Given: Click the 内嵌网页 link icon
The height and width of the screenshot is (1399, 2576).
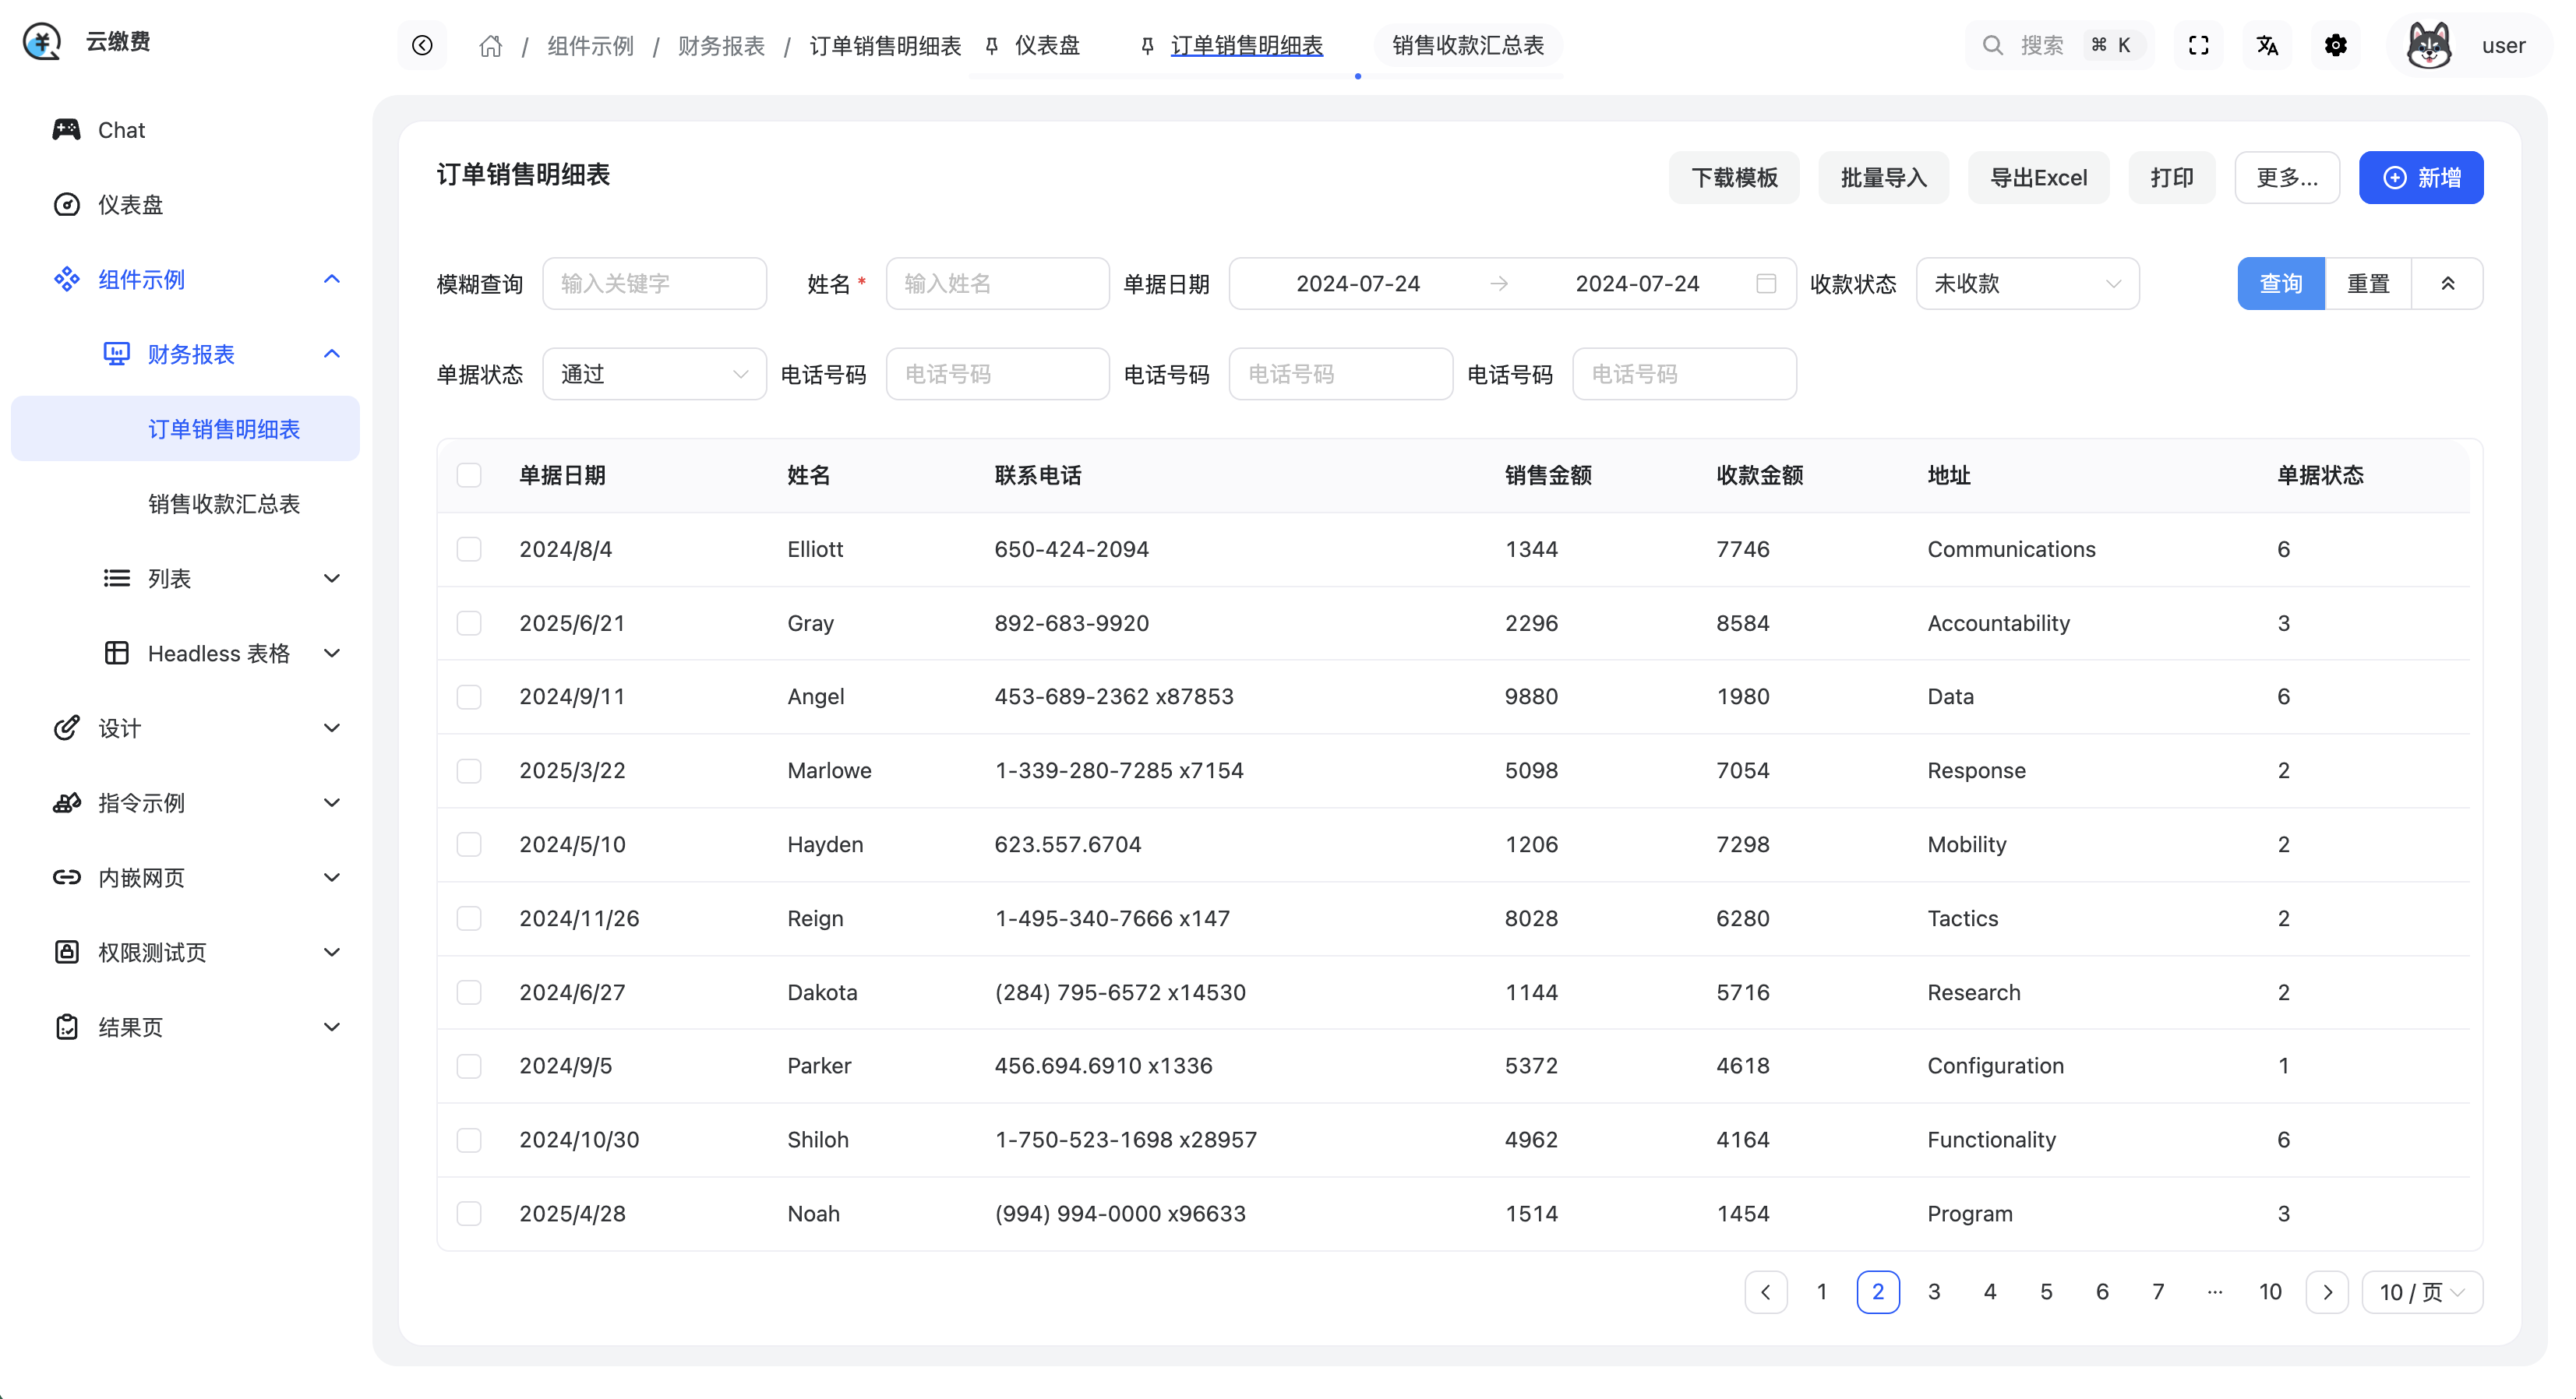Looking at the screenshot, I should pos(66,877).
